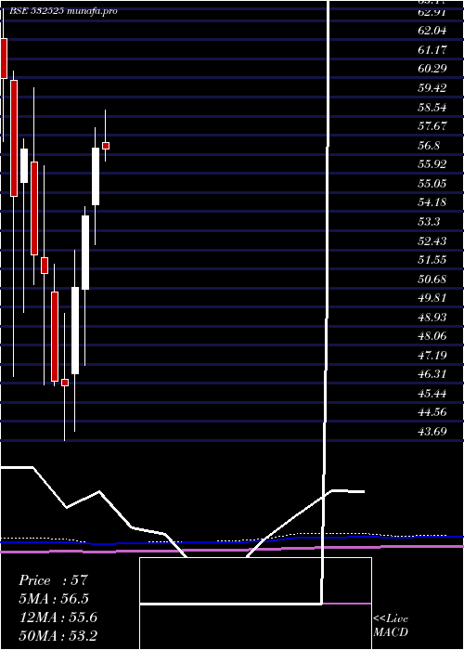Select the 53.3 price axis label
Image resolution: width=464 pixels, height=650 pixels.
pyautogui.click(x=429, y=222)
